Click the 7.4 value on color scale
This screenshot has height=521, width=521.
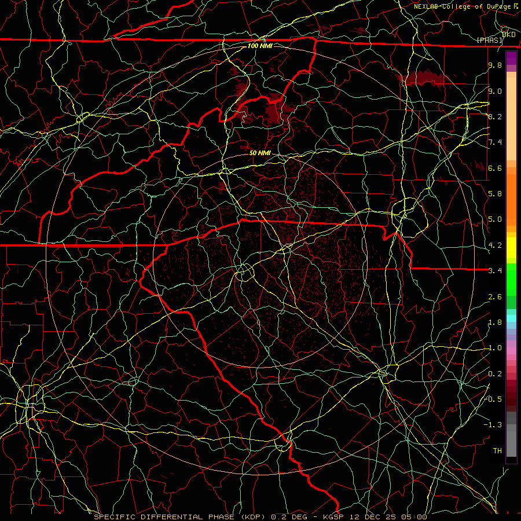[495, 142]
